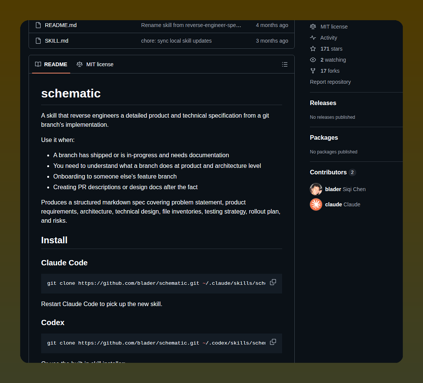Open claude Claude profile link
Screen dimensions: 423x383
[x=343, y=204]
